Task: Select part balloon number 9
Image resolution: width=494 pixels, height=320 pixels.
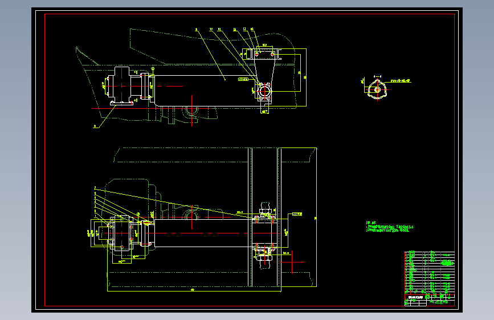Action: click(x=196, y=30)
